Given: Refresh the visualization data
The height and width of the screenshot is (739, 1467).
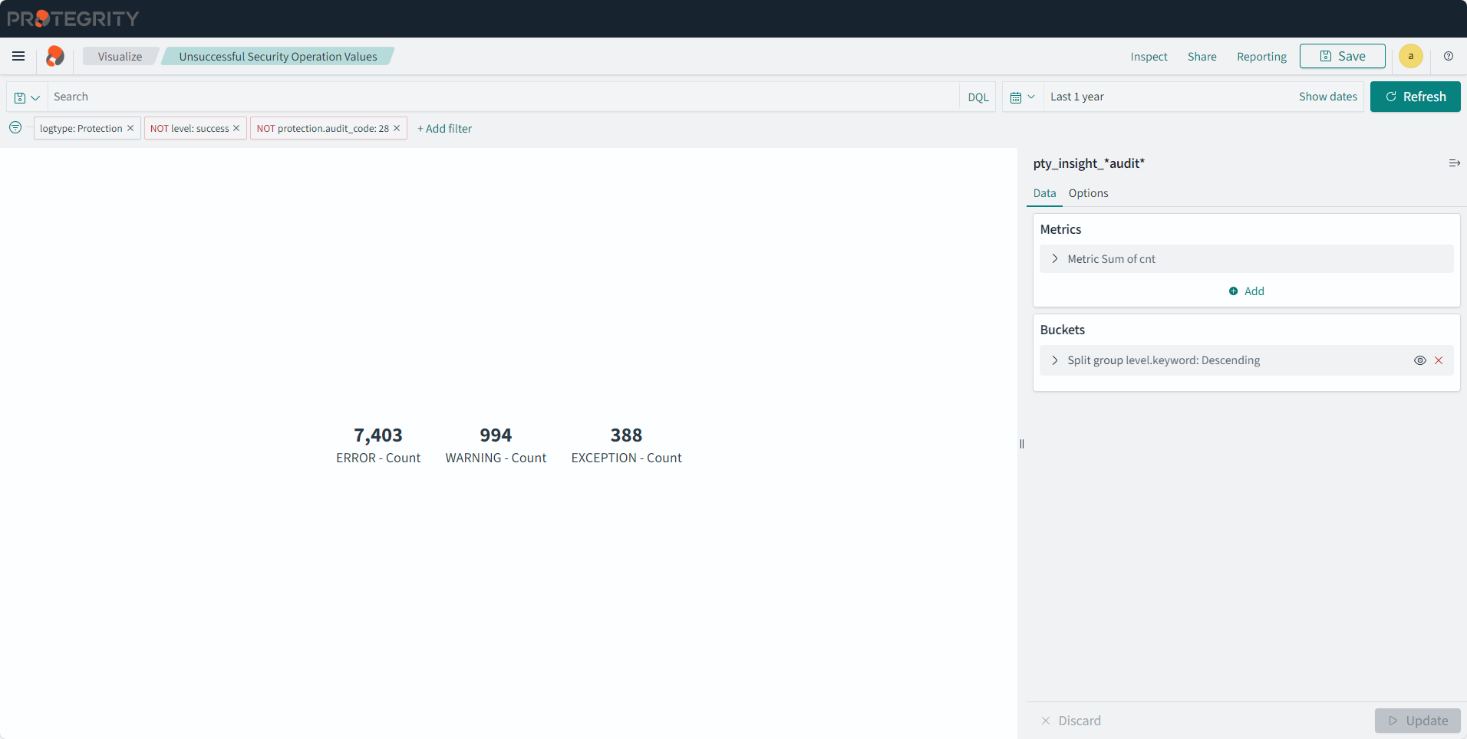Looking at the screenshot, I should 1415,97.
